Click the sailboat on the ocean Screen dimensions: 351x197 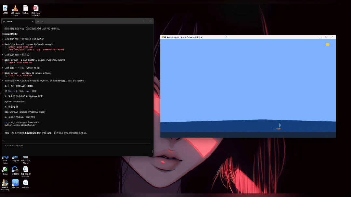point(277,127)
